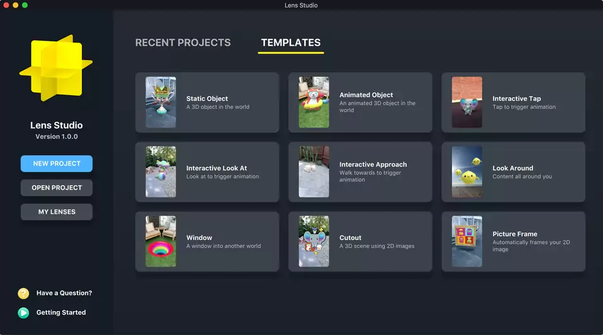Switch to the Recent Projects tab
Image resolution: width=603 pixels, height=335 pixels.
(x=183, y=43)
